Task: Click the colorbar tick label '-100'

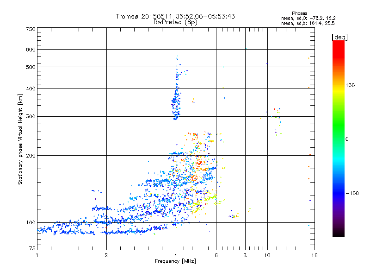Action: pos(352,193)
